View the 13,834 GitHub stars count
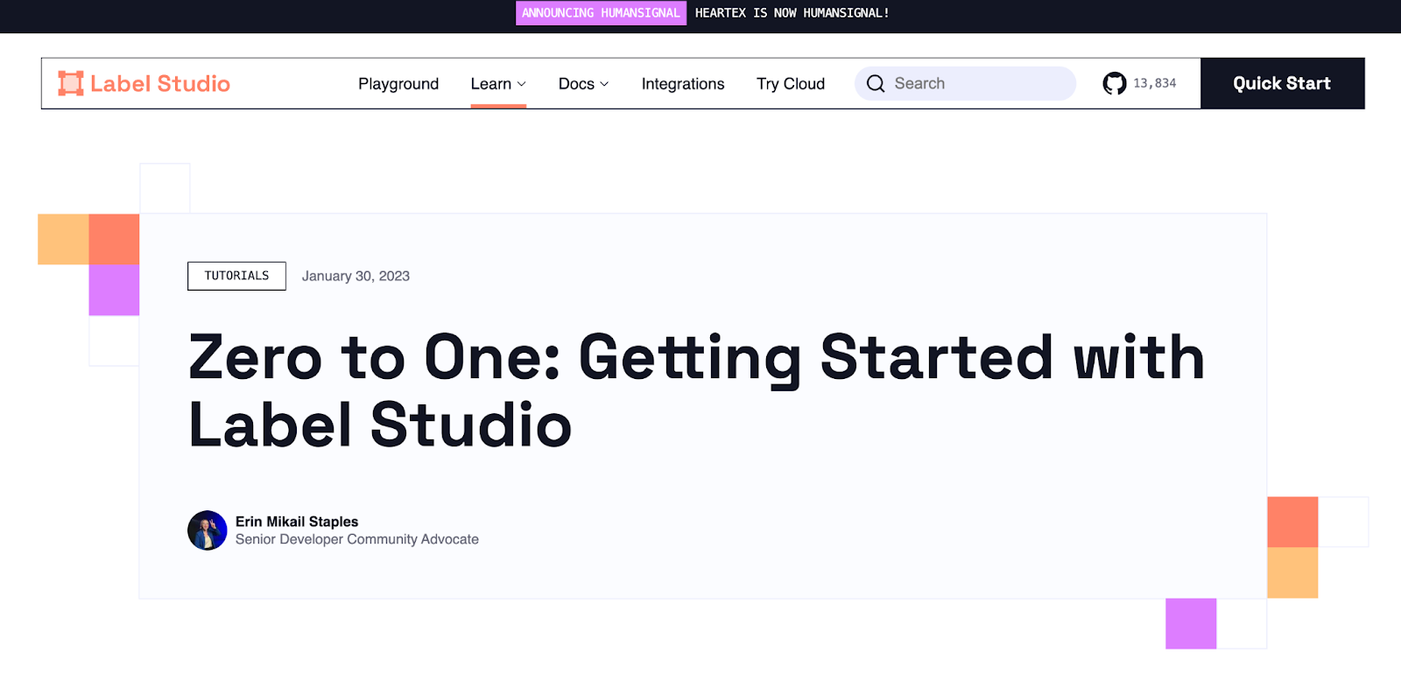Screen dimensions: 1401x695 [1155, 83]
